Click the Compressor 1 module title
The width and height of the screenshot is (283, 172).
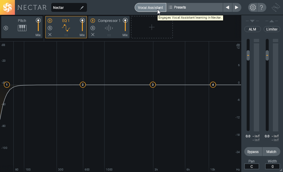109,21
